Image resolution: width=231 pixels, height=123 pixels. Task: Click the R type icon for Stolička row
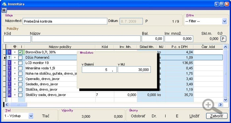9,90
